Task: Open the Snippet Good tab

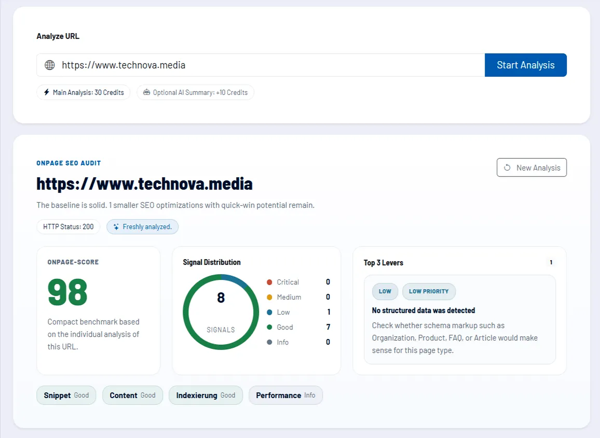Action: click(66, 395)
